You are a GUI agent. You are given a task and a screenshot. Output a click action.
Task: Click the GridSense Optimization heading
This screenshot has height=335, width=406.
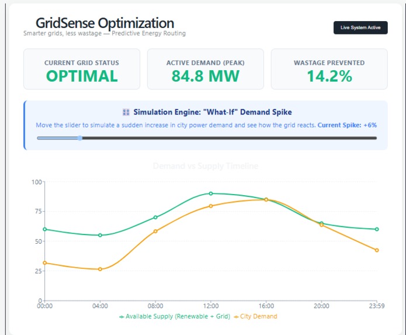click(105, 23)
